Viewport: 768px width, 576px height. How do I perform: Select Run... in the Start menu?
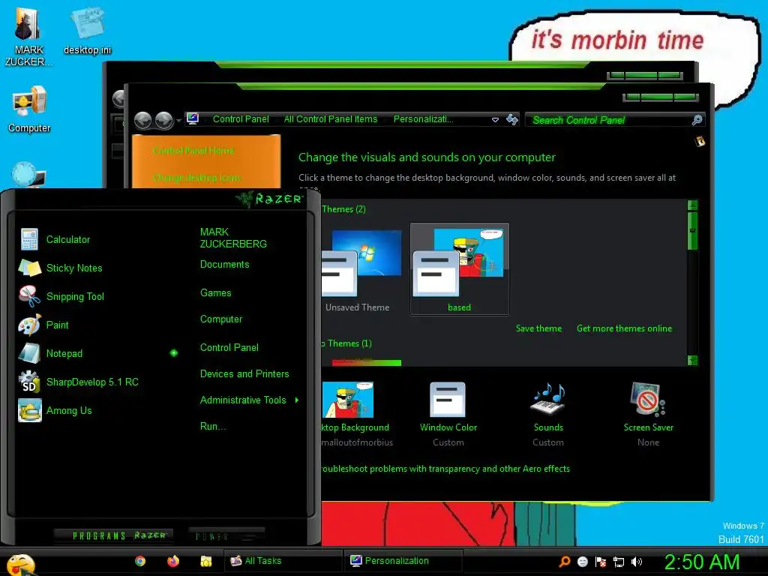[213, 426]
